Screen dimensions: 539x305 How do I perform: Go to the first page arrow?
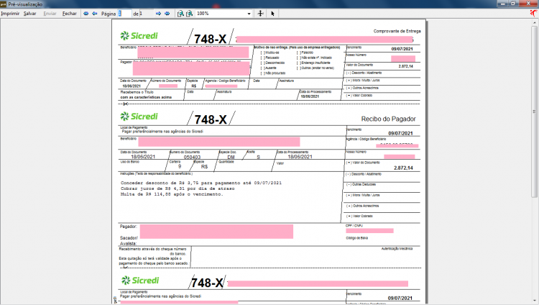pyautogui.click(x=86, y=14)
